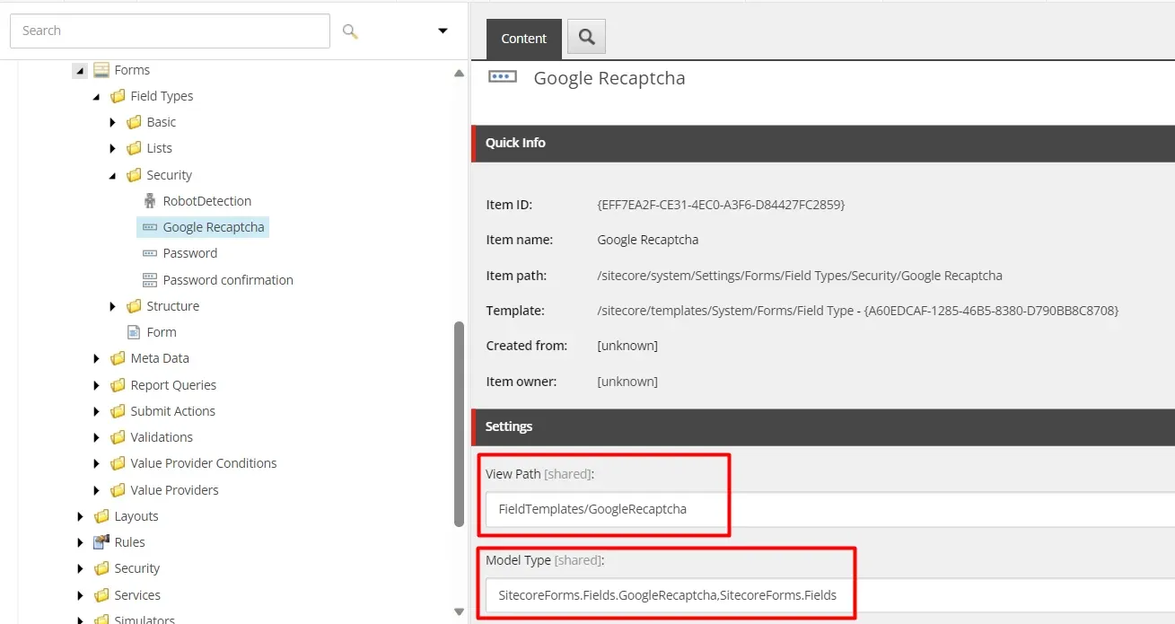Click the Model Type input field

click(830, 595)
